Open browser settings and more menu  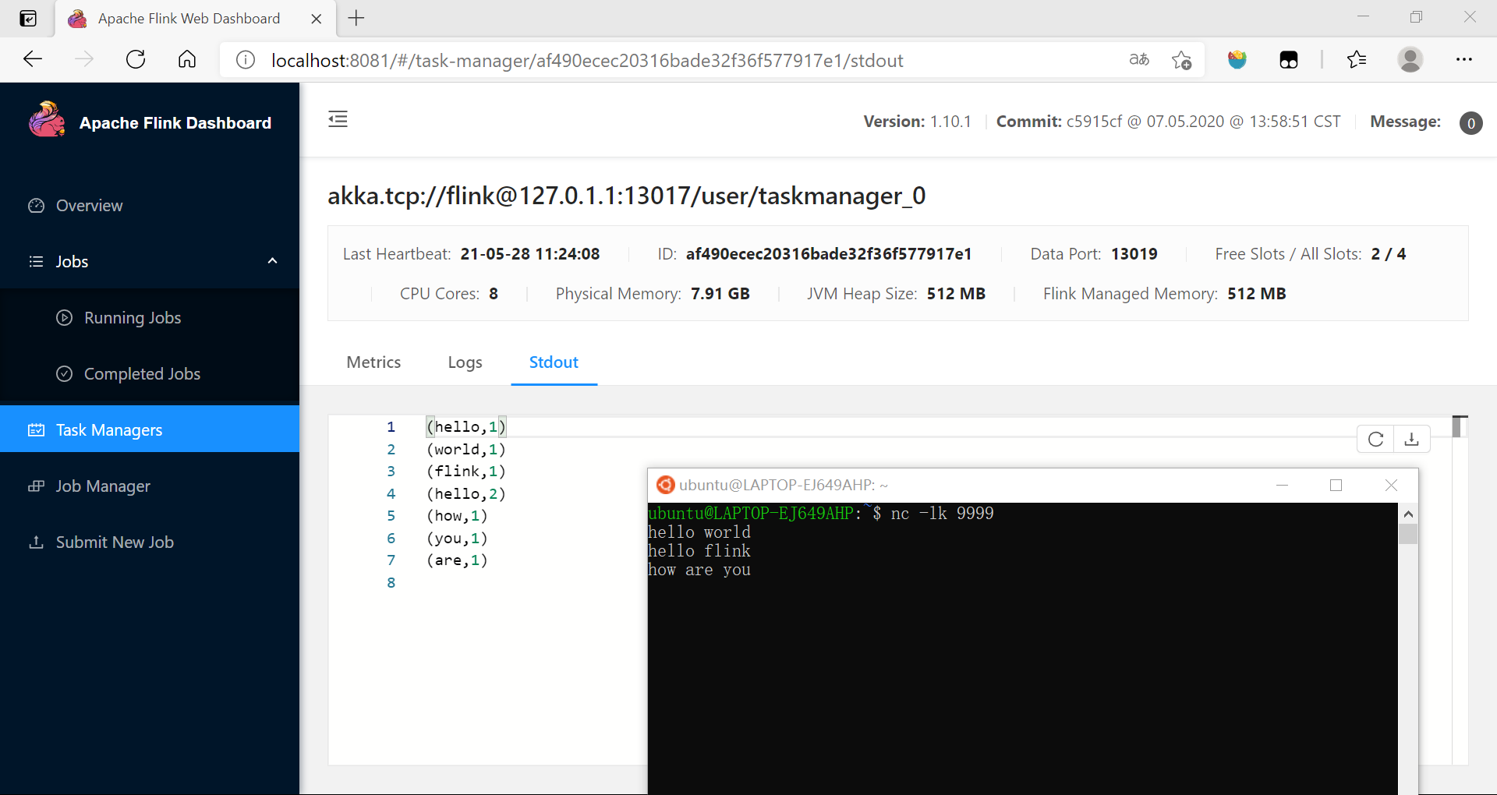point(1464,59)
